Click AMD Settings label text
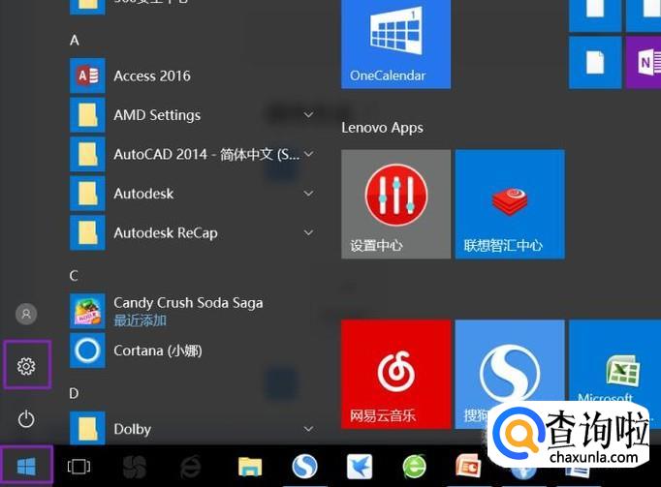Screen dimensions: 661x487 click(x=157, y=115)
